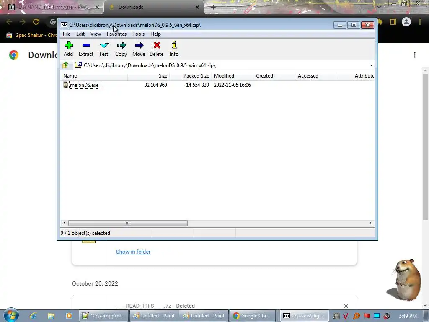
Task: Open the View menu in 7-Zip
Action: (96, 34)
